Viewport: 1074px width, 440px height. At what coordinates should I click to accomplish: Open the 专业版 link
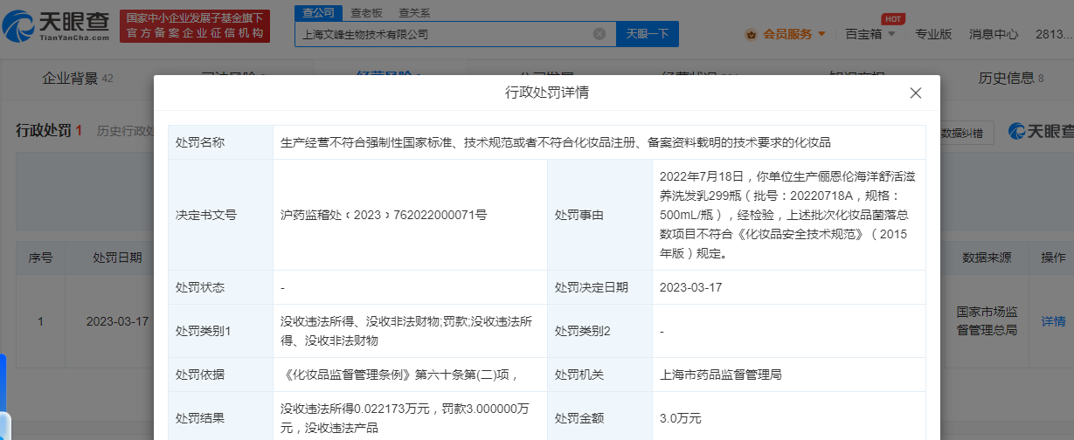point(933,34)
